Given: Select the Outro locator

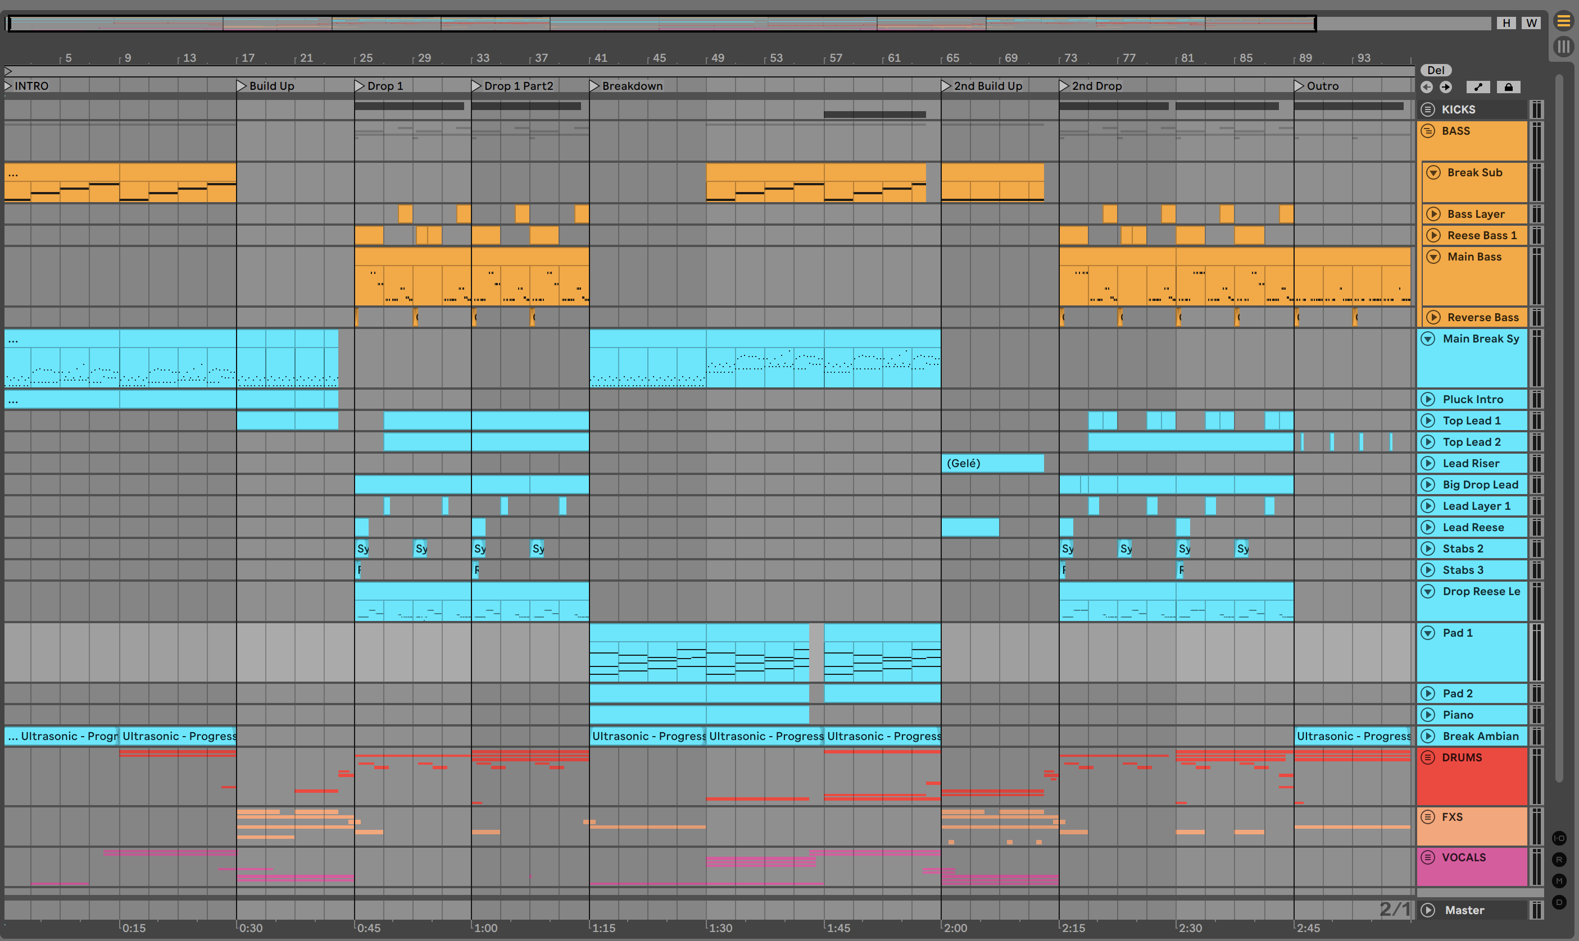Looking at the screenshot, I should [1317, 85].
